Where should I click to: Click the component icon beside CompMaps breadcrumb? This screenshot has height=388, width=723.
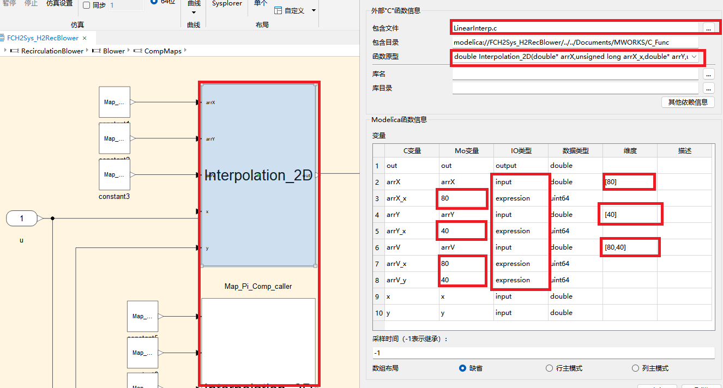(x=138, y=51)
